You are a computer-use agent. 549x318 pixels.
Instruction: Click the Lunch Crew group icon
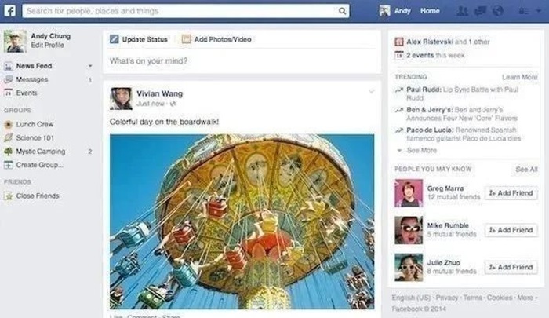(x=9, y=124)
